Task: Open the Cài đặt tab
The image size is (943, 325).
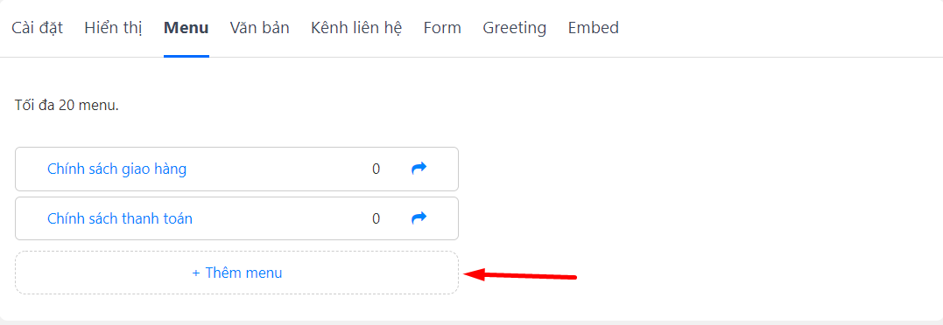Action: point(38,28)
